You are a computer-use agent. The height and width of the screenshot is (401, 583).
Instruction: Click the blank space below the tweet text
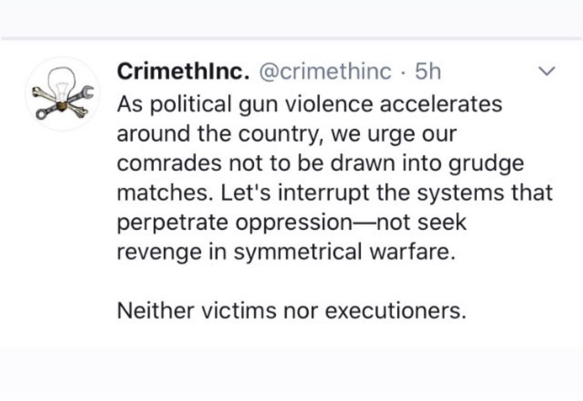(x=291, y=370)
